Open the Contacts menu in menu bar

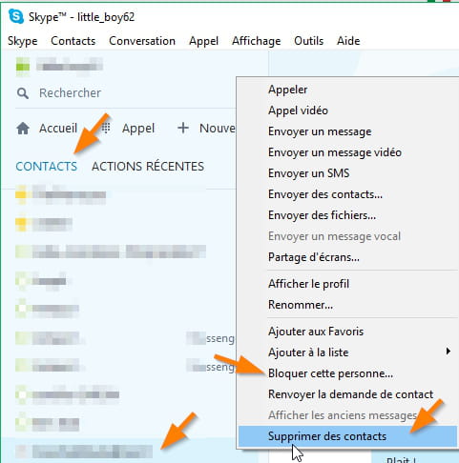click(73, 41)
